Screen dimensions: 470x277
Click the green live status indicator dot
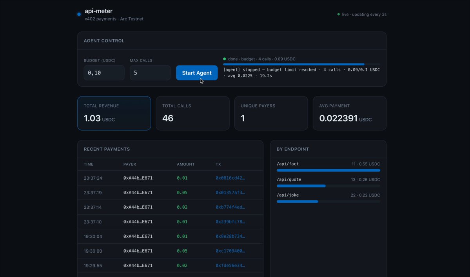[x=339, y=14]
